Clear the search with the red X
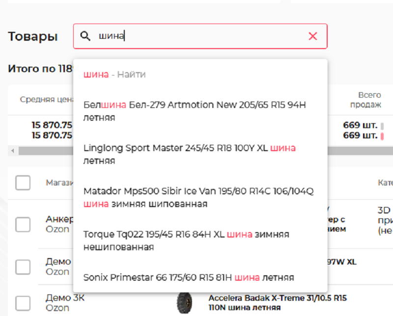This screenshot has width=393, height=316. pyautogui.click(x=312, y=36)
